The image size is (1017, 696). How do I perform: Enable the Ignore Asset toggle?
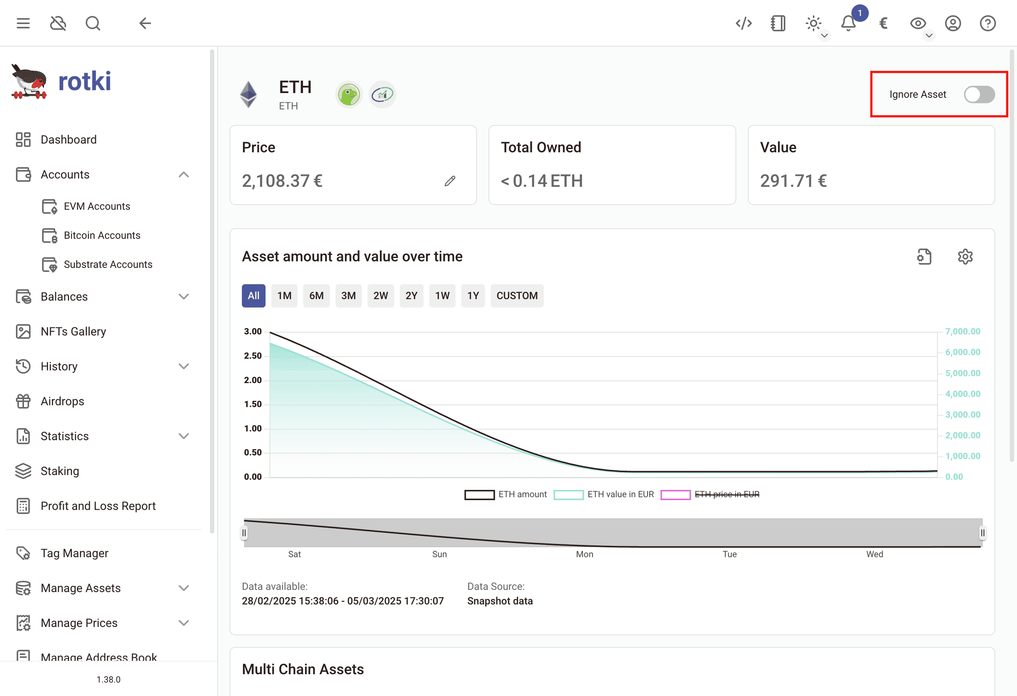tap(979, 94)
